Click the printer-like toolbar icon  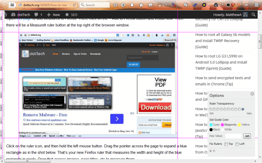(x=216, y=5)
